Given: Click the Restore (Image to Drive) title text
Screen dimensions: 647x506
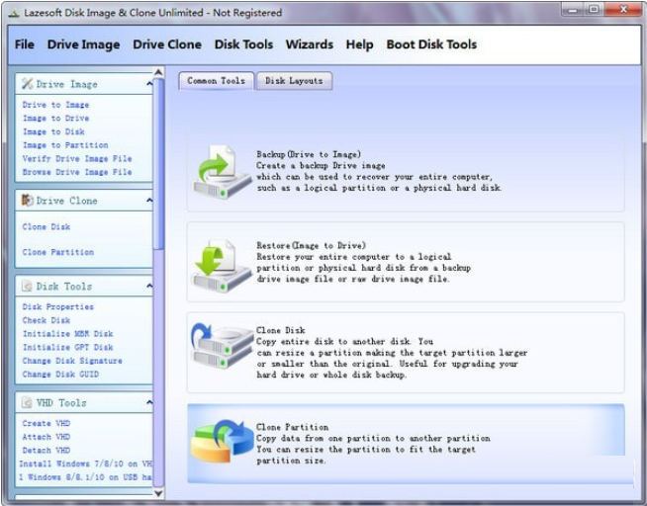Looking at the screenshot, I should [x=311, y=245].
